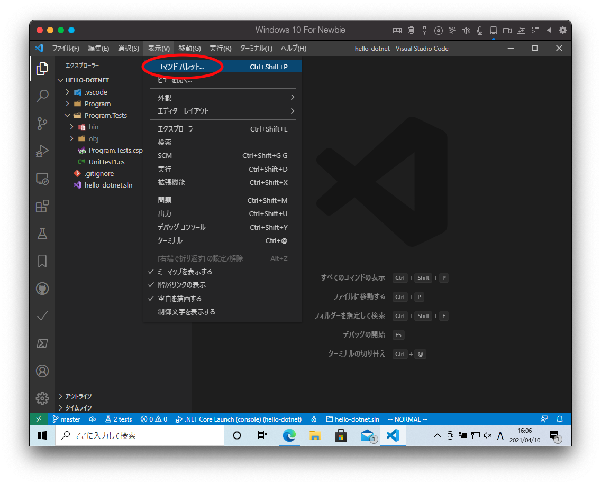601x485 pixels.
Task: Click hello-dotnet.sln project in status bar
Action: (353, 419)
